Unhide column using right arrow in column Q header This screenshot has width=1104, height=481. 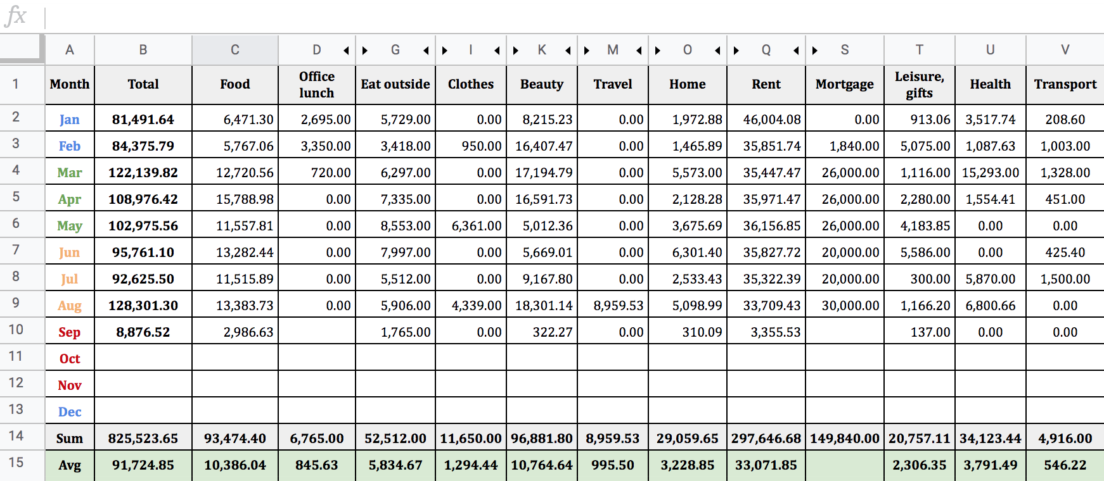(736, 51)
